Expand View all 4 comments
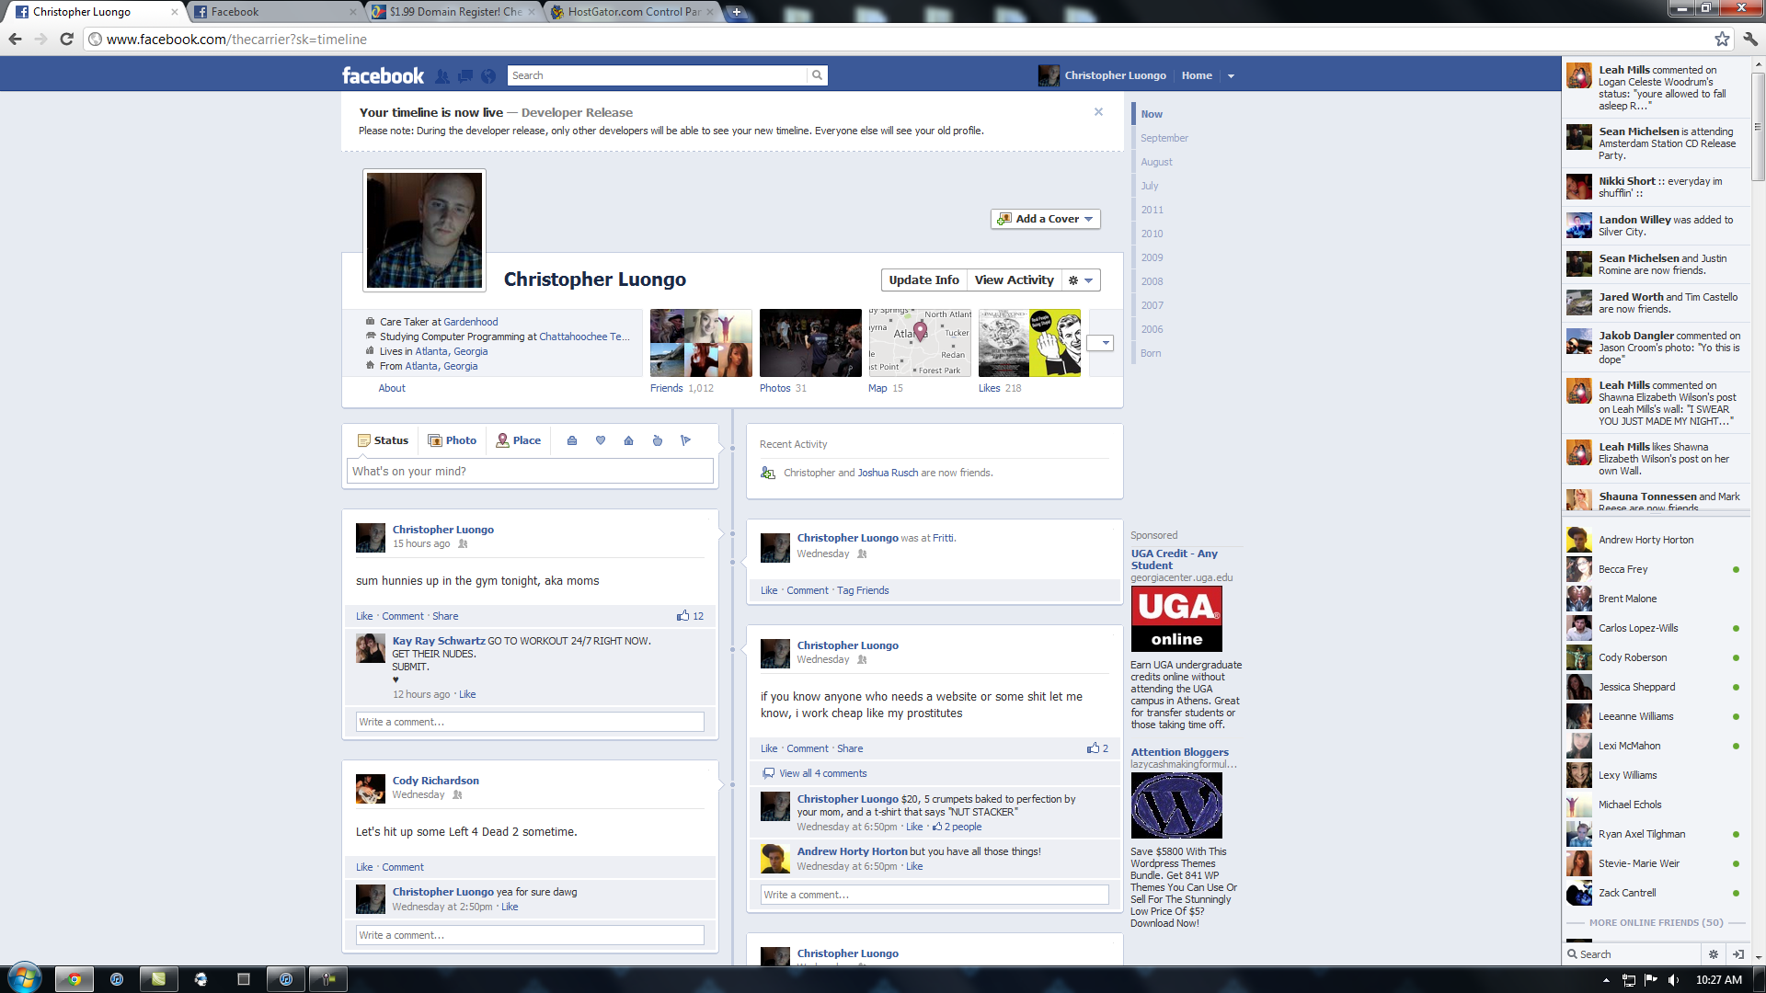This screenshot has height=993, width=1766. [822, 773]
